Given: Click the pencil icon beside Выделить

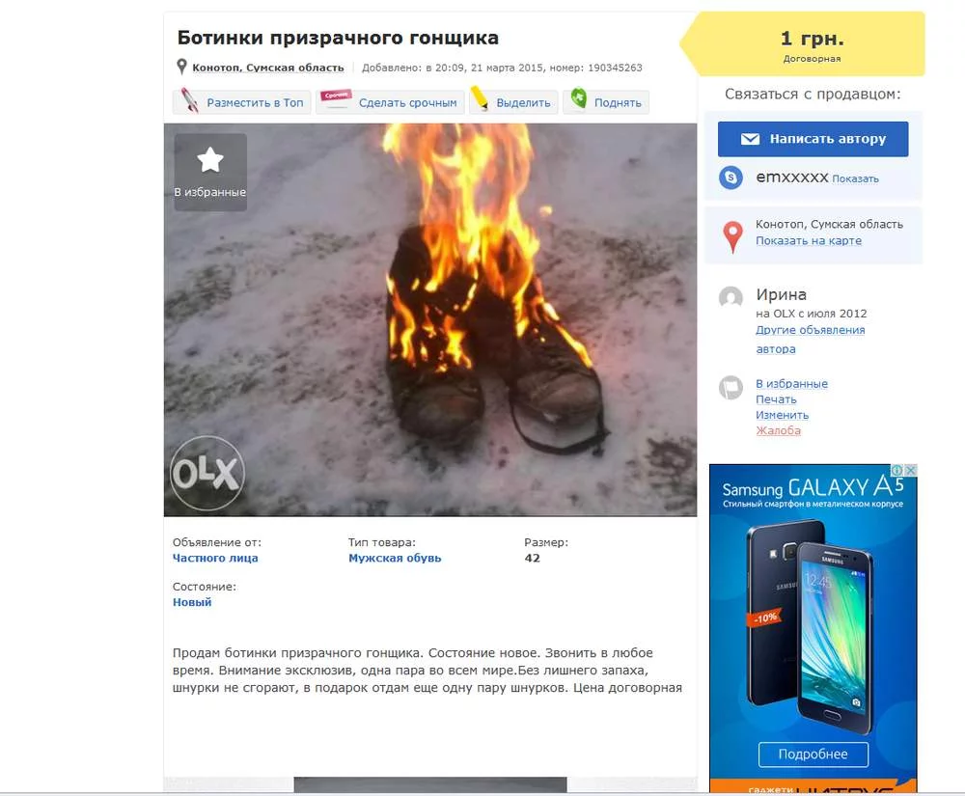Looking at the screenshot, I should coord(480,98).
